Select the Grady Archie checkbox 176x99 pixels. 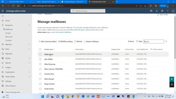(40, 89)
